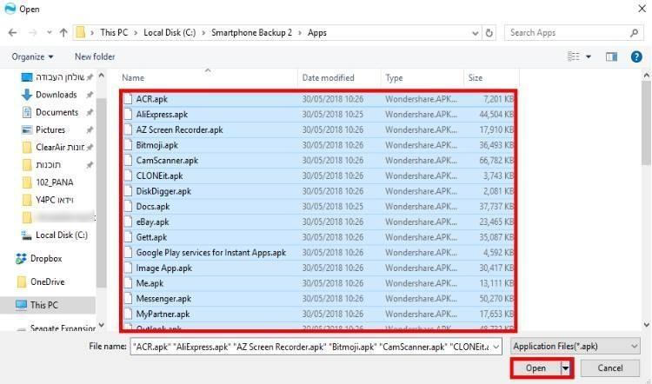Click the Open button
The height and width of the screenshot is (384, 652).
[536, 368]
